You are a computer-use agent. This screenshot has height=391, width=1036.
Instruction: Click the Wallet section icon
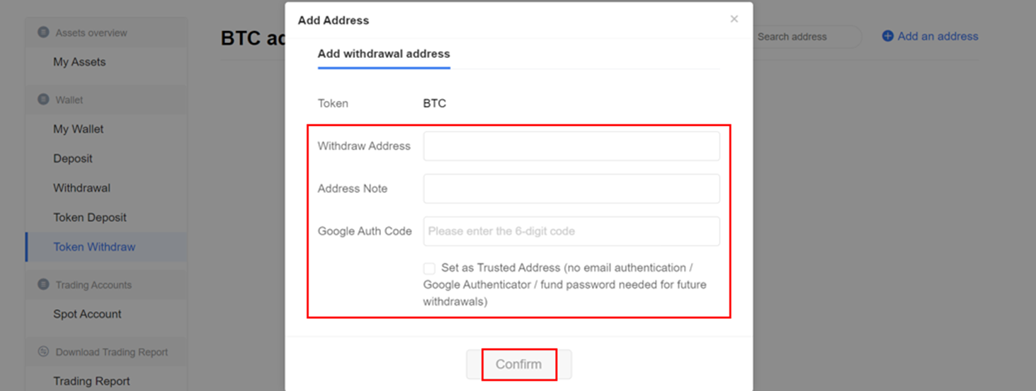(x=43, y=100)
